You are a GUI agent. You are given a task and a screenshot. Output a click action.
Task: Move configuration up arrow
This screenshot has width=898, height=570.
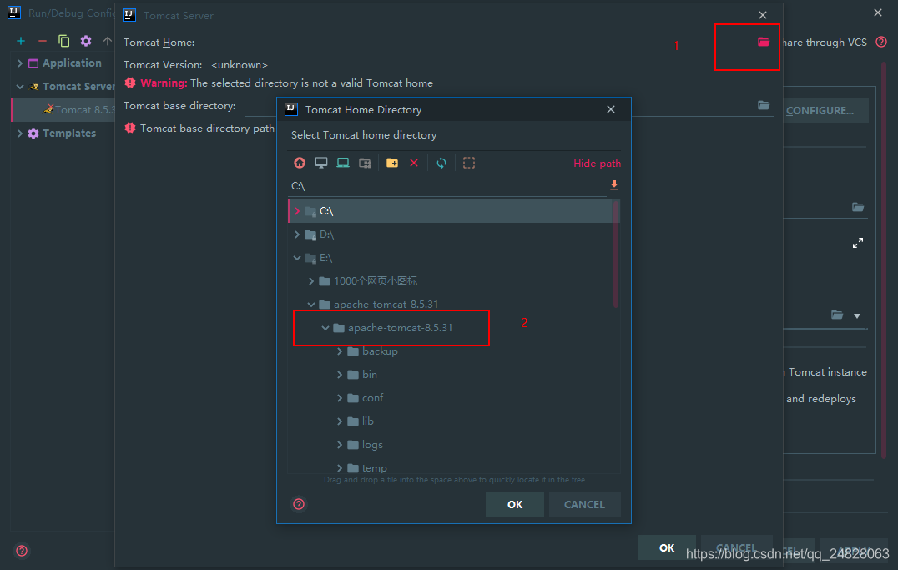(x=107, y=41)
